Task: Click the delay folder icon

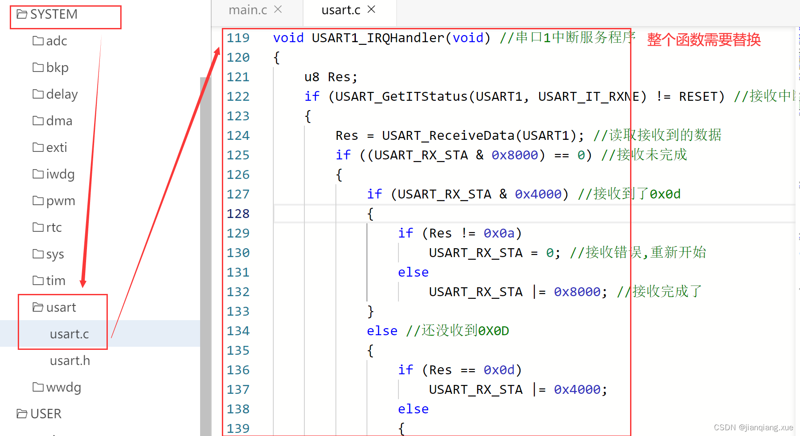Action: tap(38, 94)
